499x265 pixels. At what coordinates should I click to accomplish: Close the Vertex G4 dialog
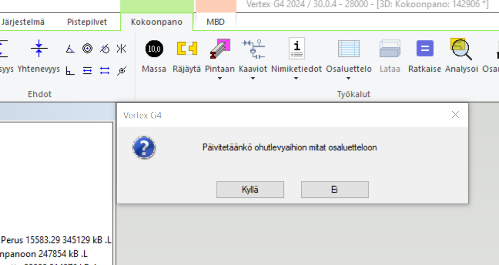(x=455, y=115)
